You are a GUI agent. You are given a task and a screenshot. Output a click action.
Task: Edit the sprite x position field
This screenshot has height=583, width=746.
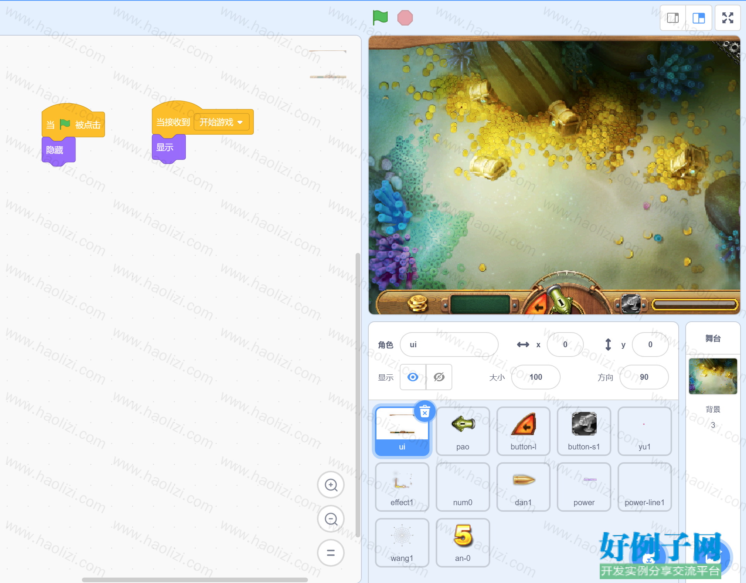coord(565,345)
